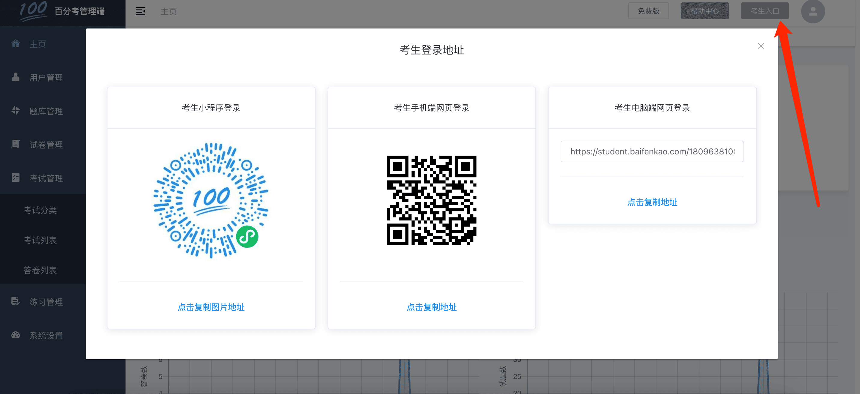Click the home icon in sidebar
860x394 pixels.
[15, 44]
